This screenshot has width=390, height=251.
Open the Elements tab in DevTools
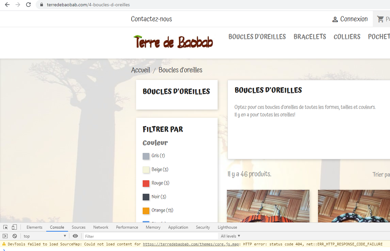point(34,227)
